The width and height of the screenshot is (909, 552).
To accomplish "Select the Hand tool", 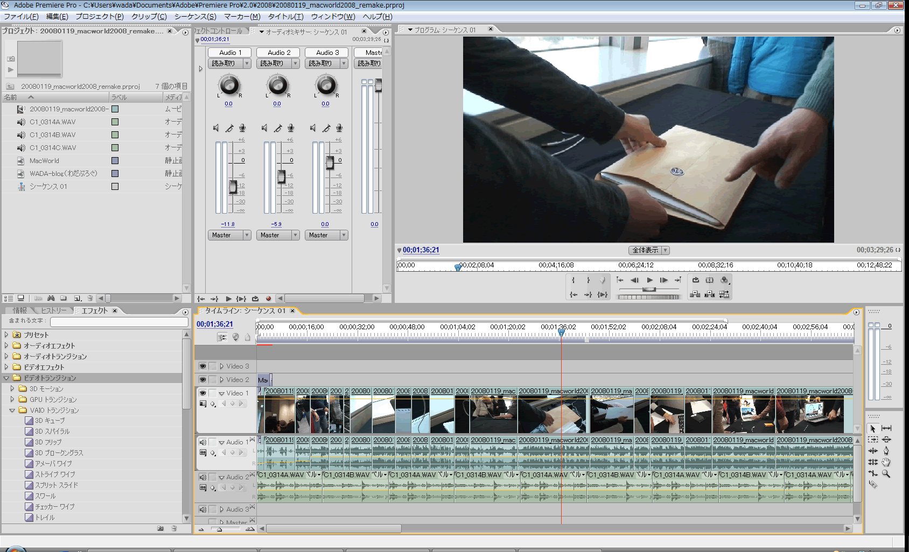I will click(886, 462).
